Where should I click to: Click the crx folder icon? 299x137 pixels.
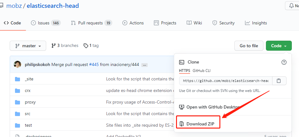click(17, 91)
